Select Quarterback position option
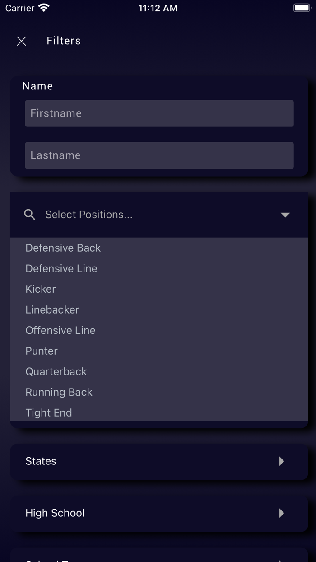Image resolution: width=316 pixels, height=562 pixels. (x=56, y=371)
